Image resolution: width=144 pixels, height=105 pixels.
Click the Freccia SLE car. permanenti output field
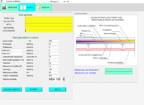pos(119,70)
